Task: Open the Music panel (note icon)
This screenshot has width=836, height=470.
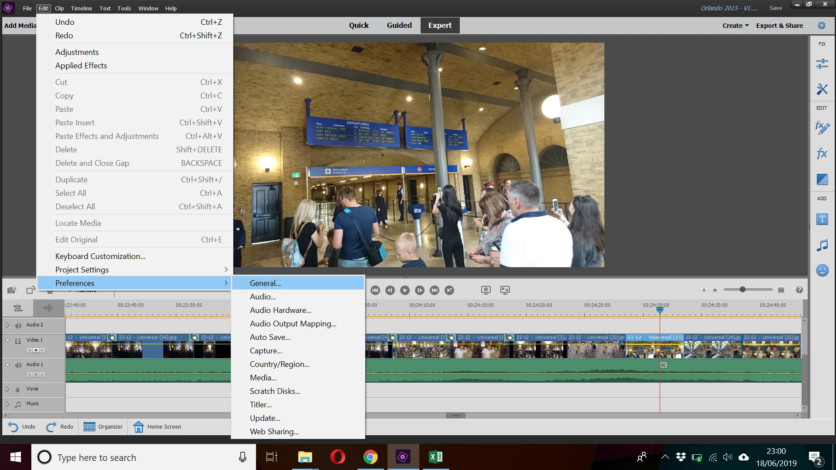Action: click(822, 245)
